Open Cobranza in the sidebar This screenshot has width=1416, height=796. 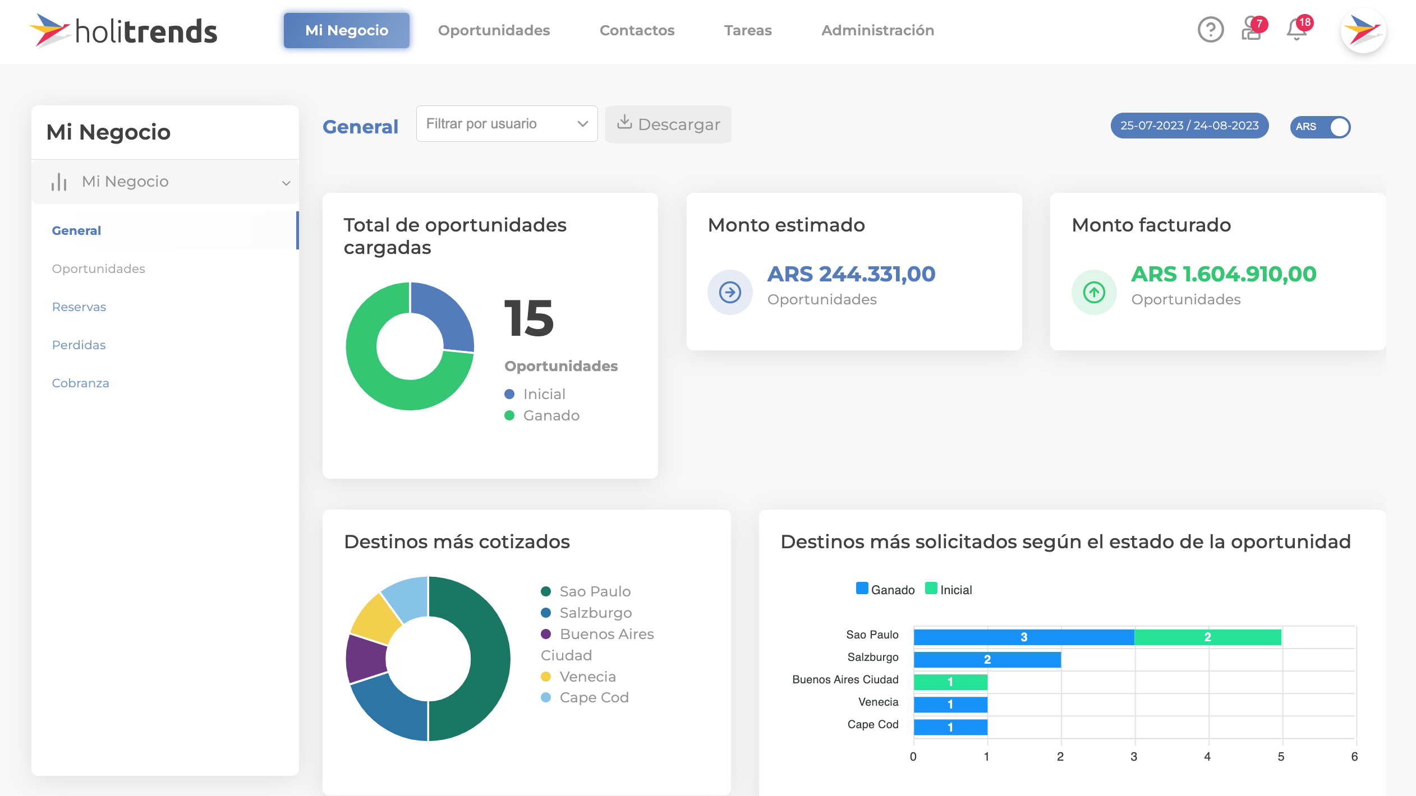point(80,383)
